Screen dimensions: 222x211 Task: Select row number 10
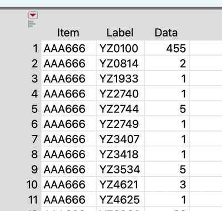click(32, 184)
